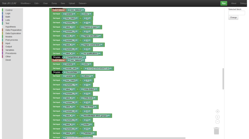Viewport: 249px width, 139px height.
Task: Click the 'Indian' label value
Action: 87,124
